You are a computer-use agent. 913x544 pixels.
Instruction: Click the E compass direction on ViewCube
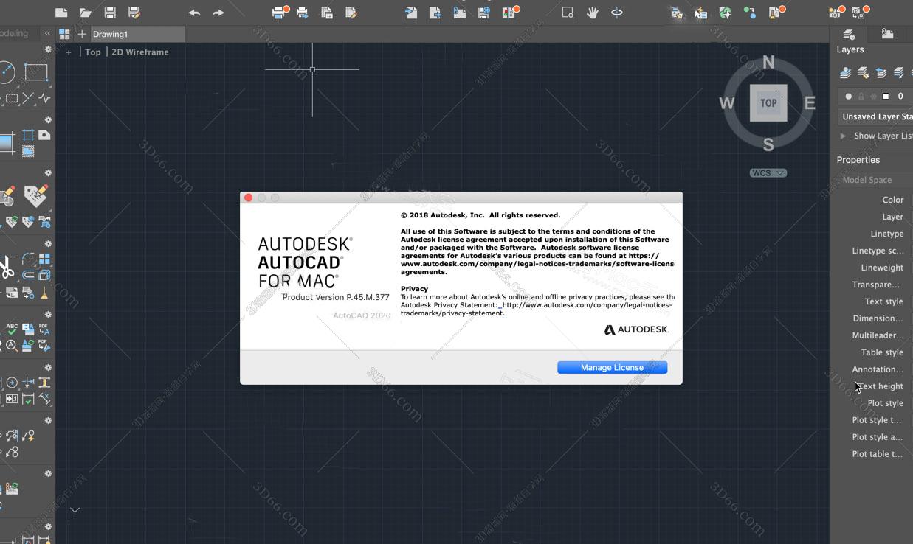810,103
